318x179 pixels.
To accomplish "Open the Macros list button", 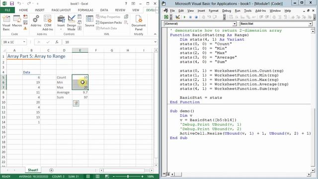I will point(17,21).
